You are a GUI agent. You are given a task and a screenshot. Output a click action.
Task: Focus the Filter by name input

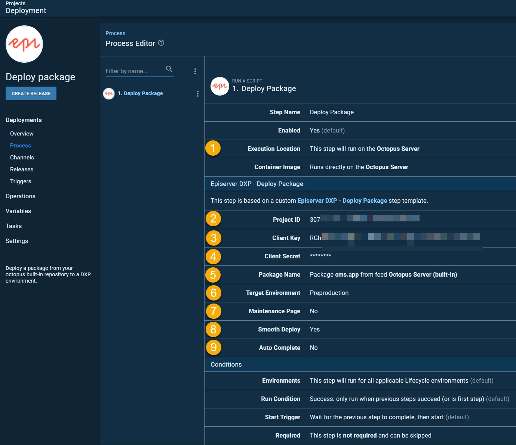point(135,71)
